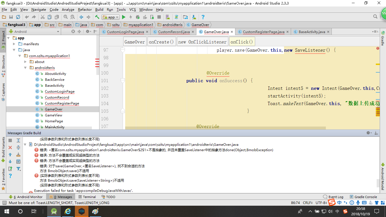386x217 pixels.
Task: Expand the manifests folder
Action: point(14,44)
